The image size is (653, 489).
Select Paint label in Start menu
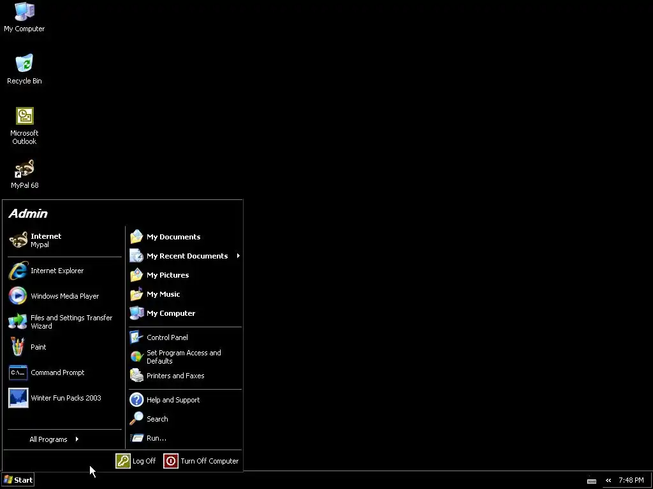click(38, 347)
